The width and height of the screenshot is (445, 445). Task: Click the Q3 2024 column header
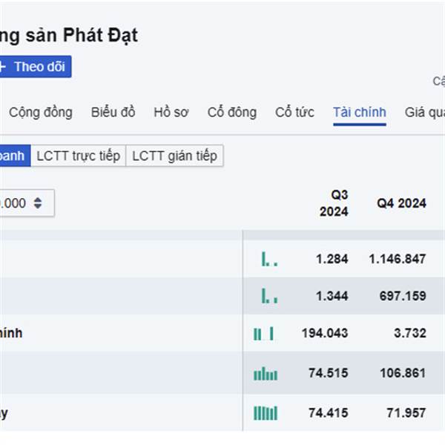pyautogui.click(x=334, y=202)
